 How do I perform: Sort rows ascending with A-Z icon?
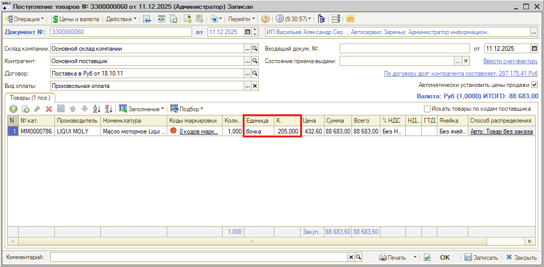pos(96,109)
